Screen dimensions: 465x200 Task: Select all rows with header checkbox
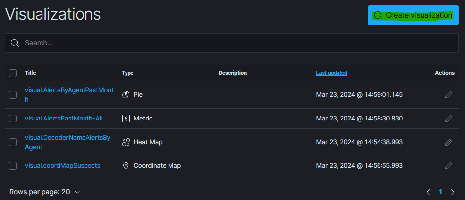(x=13, y=73)
